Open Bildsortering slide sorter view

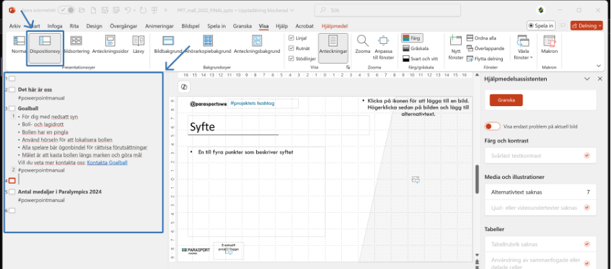pos(76,45)
